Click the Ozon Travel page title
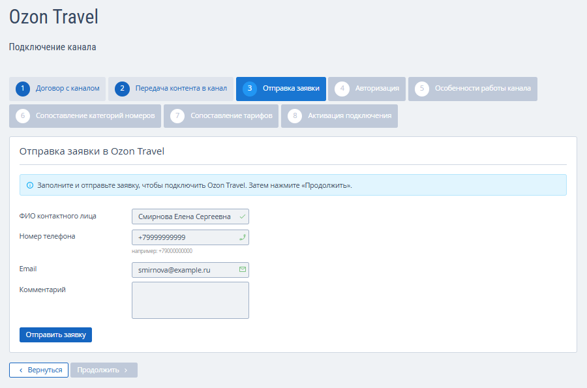The width and height of the screenshot is (587, 388). (x=54, y=17)
